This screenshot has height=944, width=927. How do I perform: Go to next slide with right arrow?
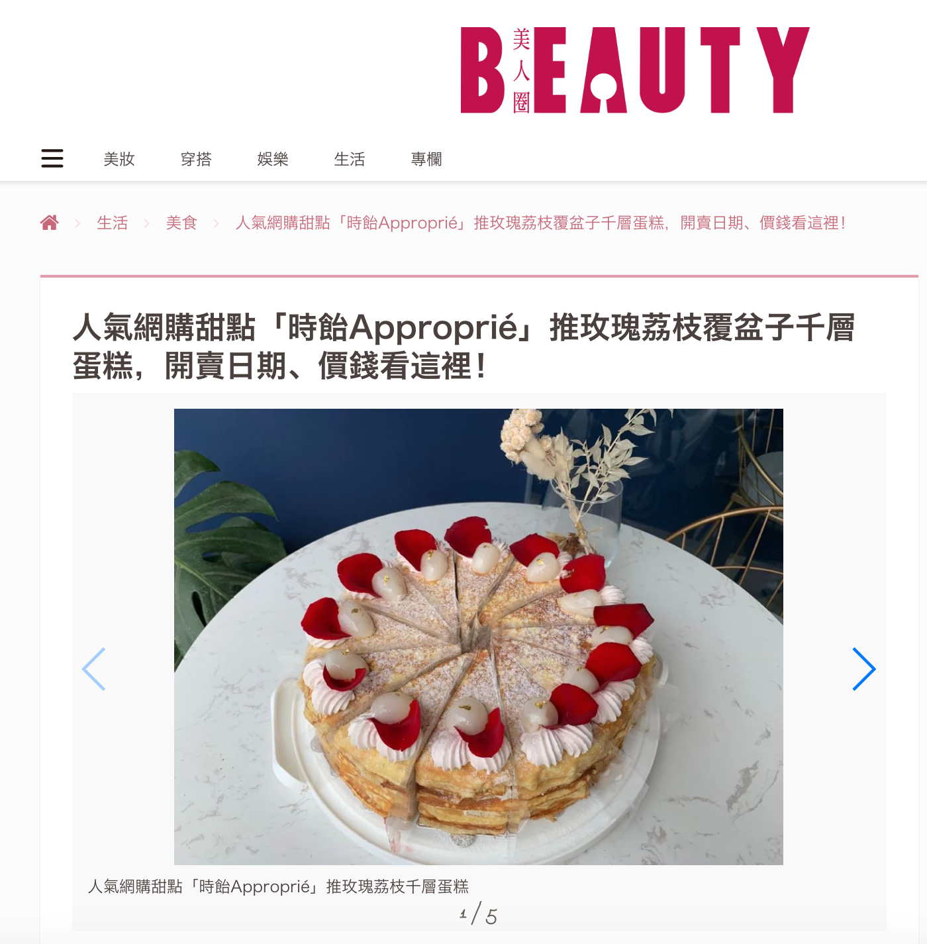click(863, 669)
